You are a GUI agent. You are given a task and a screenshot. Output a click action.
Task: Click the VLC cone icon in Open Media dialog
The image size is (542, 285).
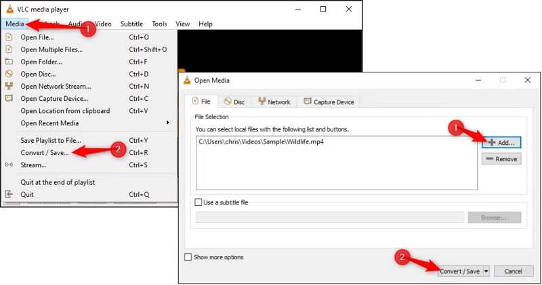[x=187, y=80]
